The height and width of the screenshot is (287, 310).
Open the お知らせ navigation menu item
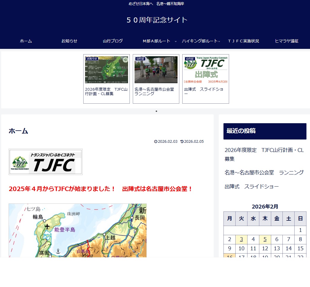[x=69, y=41]
